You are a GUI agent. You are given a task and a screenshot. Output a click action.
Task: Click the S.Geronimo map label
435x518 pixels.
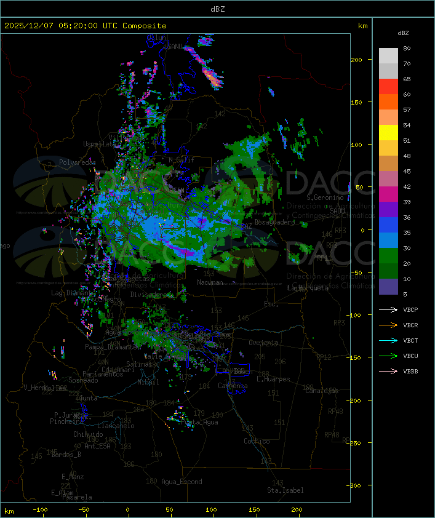point(325,197)
